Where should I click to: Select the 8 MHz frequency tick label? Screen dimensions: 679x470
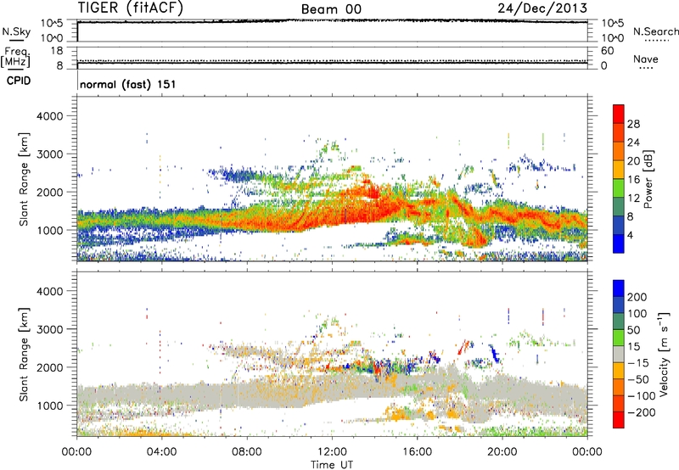click(59, 66)
